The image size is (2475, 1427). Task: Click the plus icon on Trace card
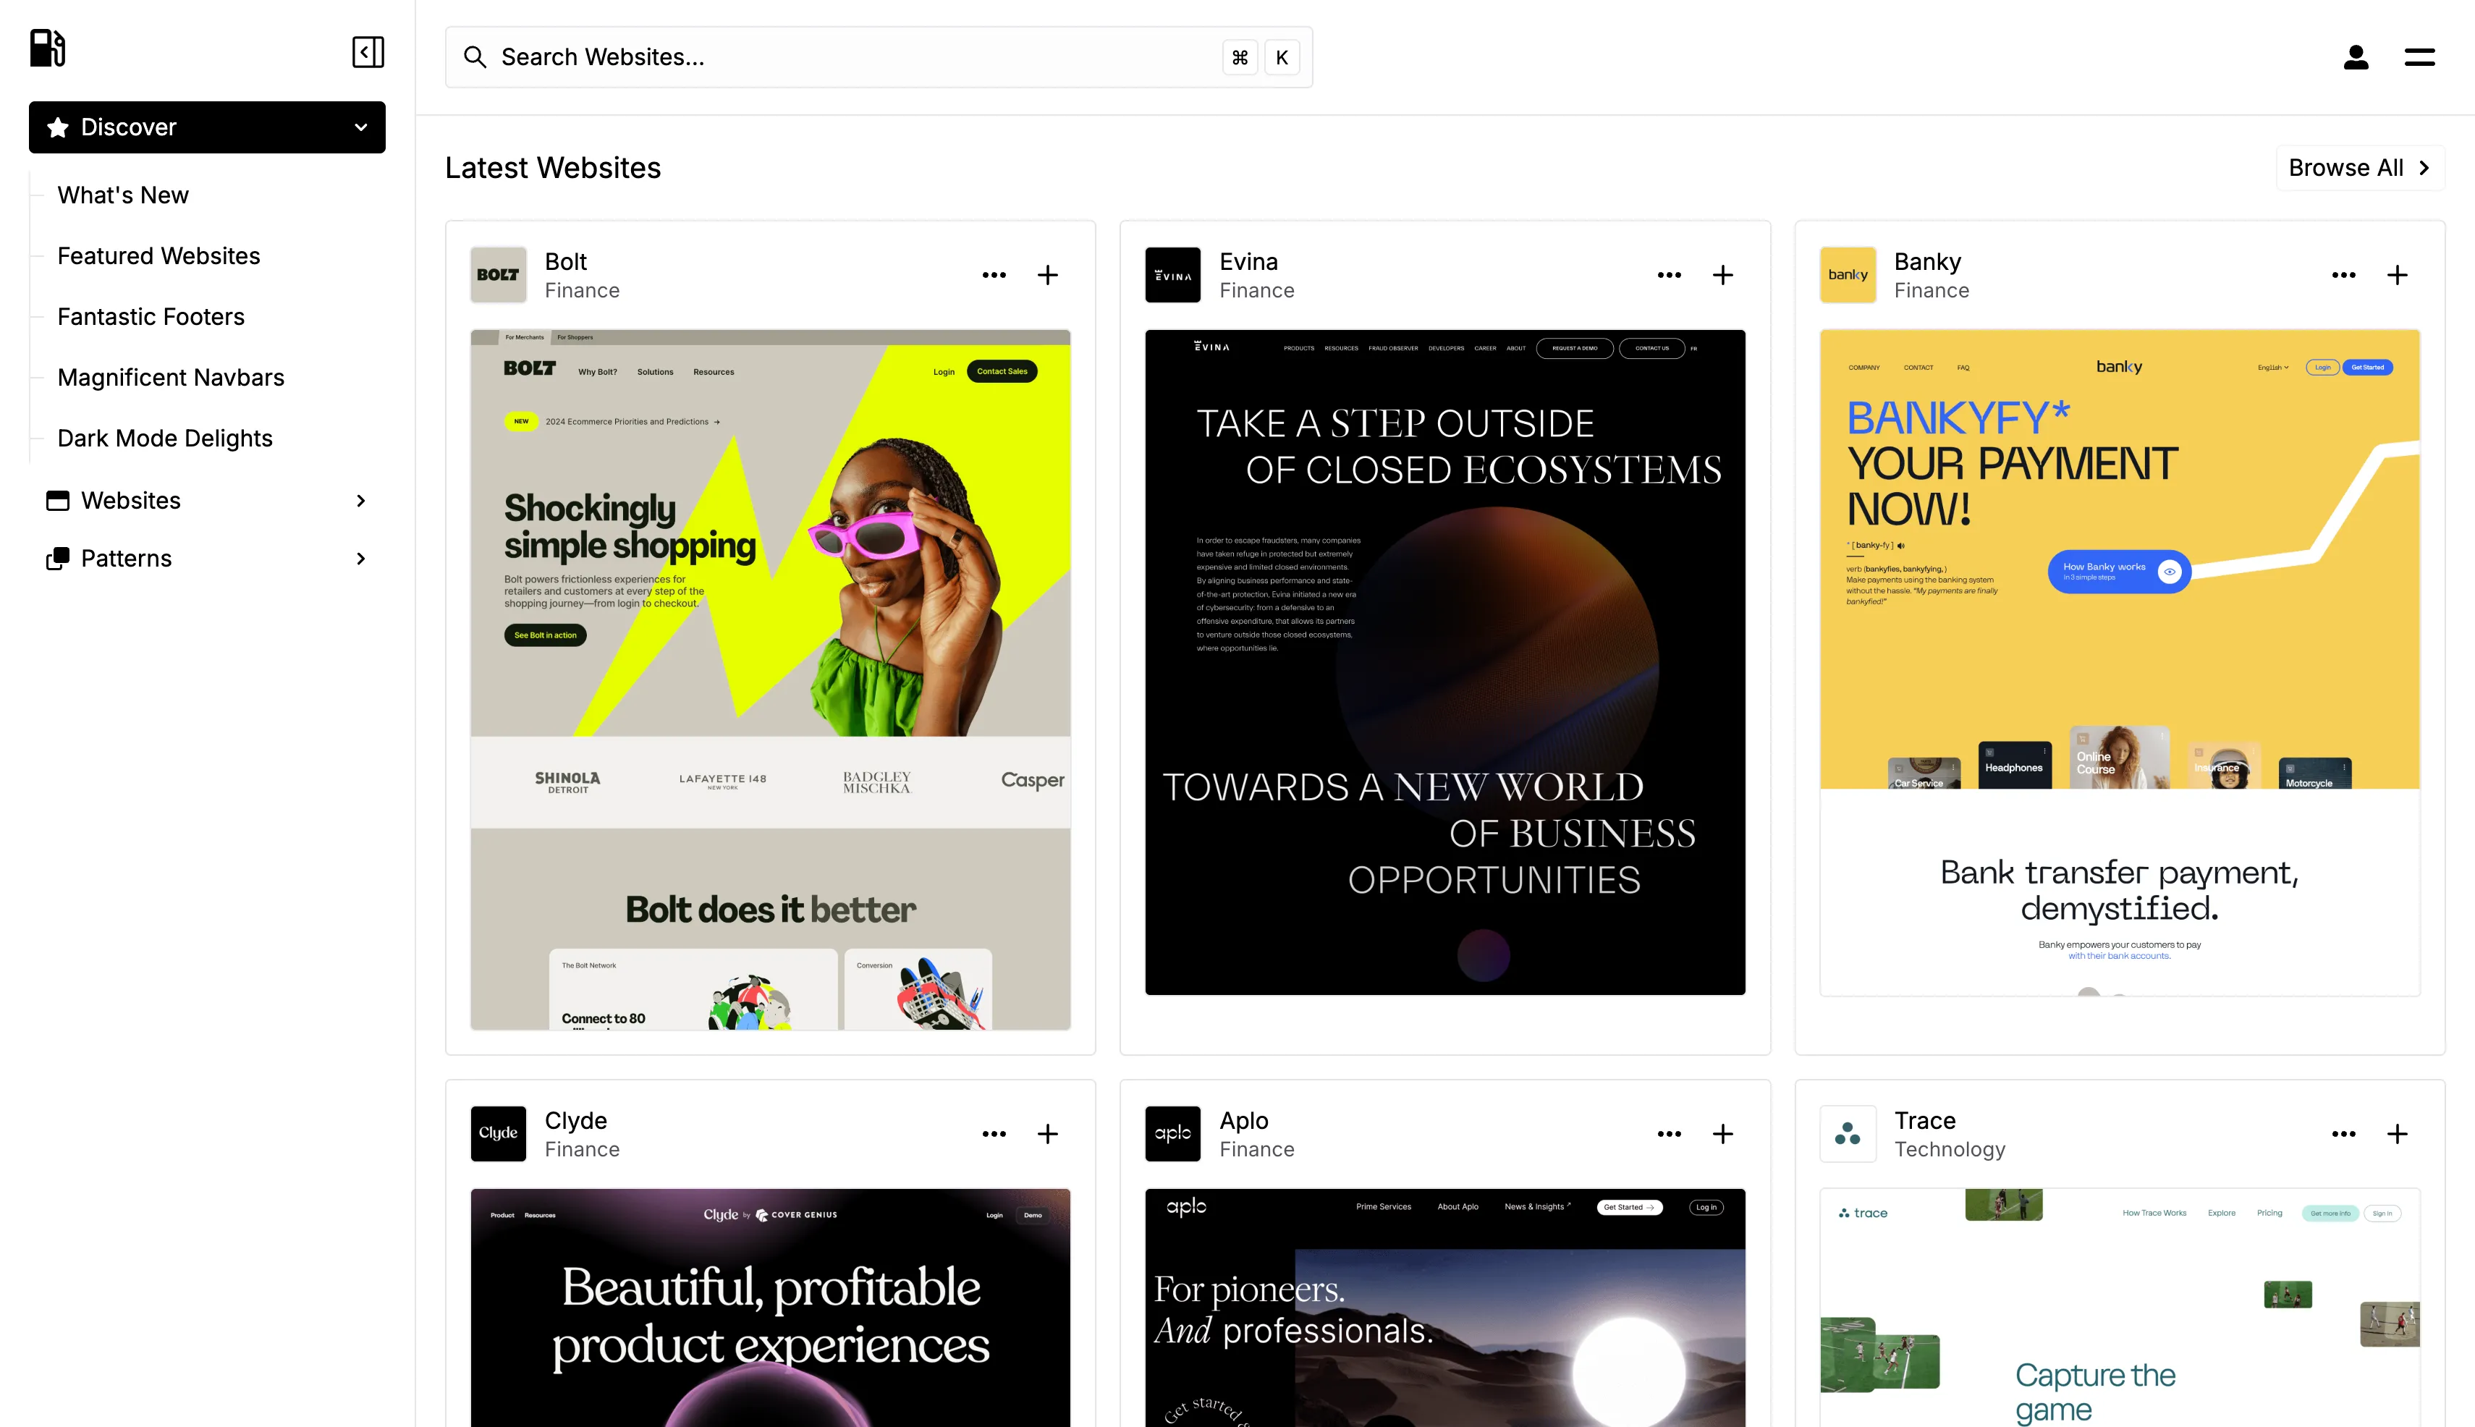coord(2397,1134)
